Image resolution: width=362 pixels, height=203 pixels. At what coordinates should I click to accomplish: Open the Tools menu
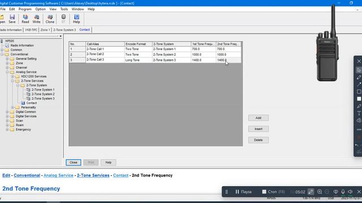tap(64, 9)
